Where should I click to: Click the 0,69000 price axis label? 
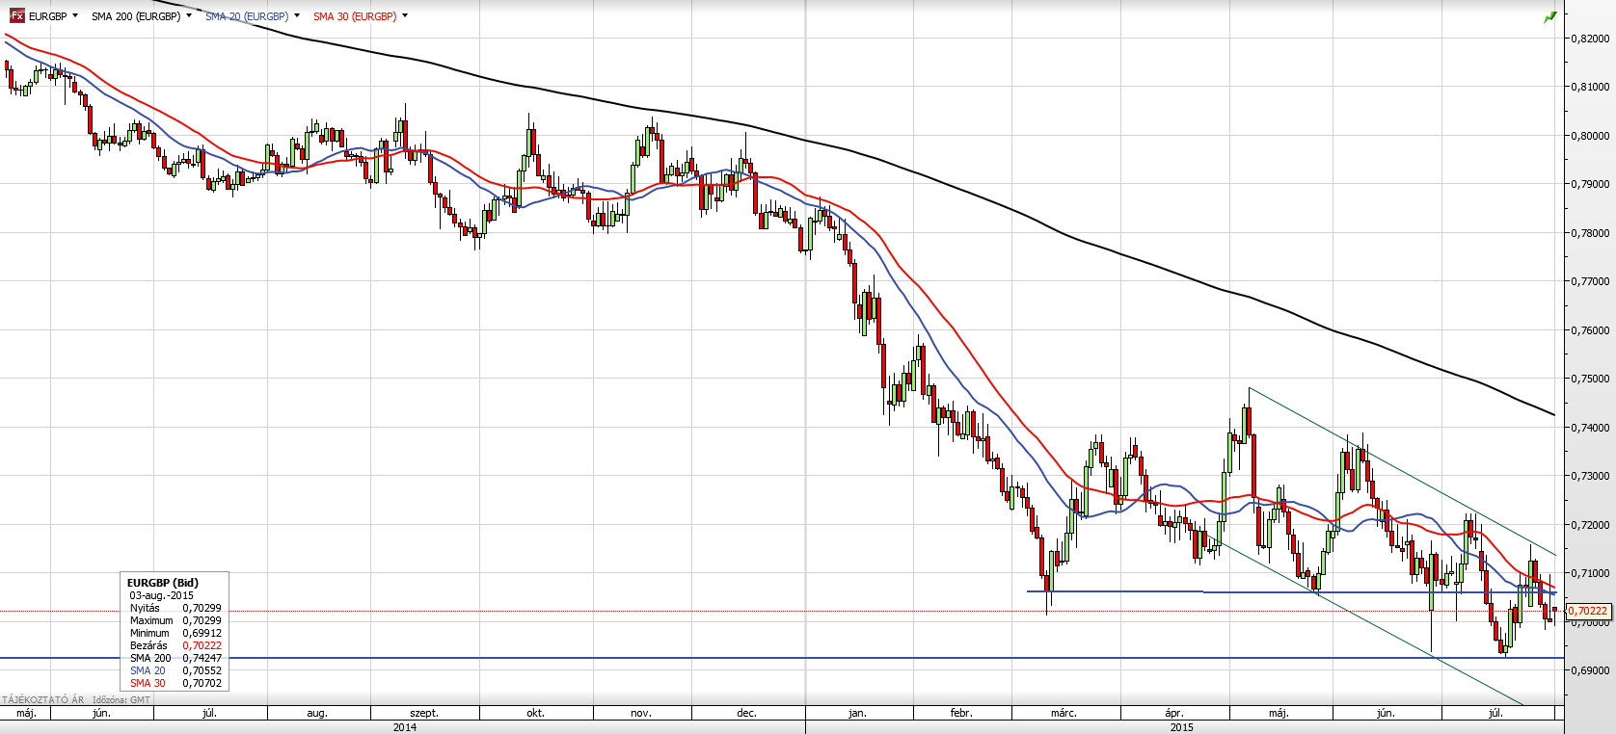click(1590, 670)
